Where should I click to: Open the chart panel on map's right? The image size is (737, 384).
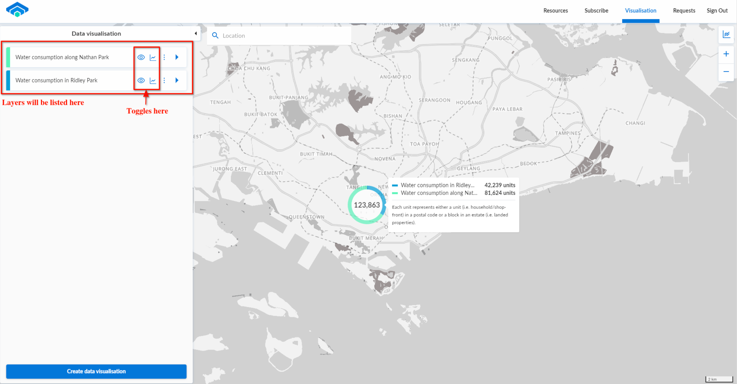coord(726,35)
